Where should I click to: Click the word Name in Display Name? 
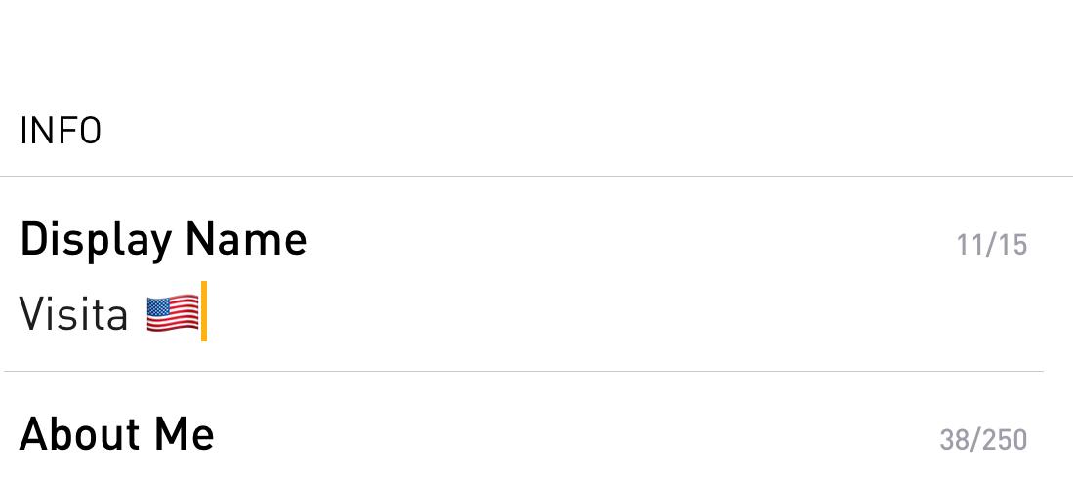click(246, 238)
